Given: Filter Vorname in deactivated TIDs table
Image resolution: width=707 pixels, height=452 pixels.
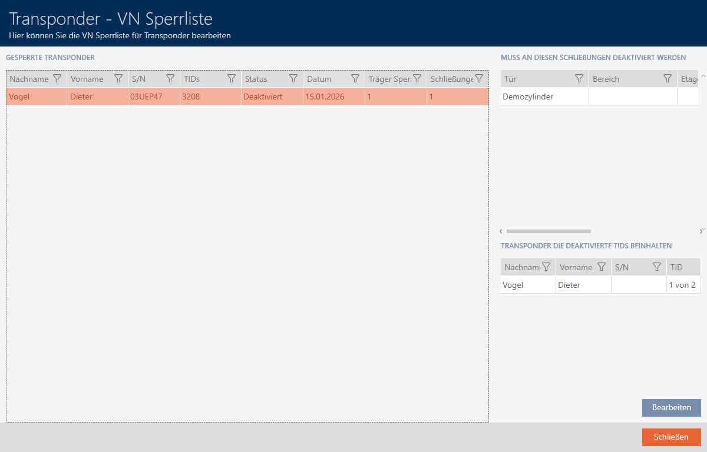Looking at the screenshot, I should tap(602, 267).
